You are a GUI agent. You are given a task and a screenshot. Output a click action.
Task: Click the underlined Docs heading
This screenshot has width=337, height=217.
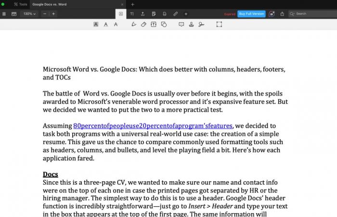pos(50,174)
